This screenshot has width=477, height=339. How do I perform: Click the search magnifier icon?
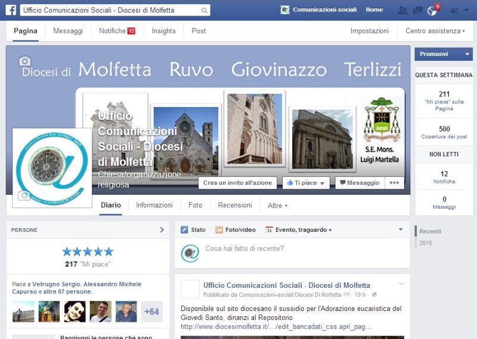click(205, 11)
